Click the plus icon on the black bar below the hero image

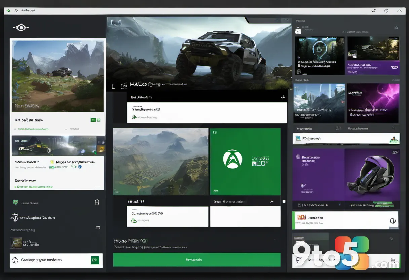click(x=283, y=97)
